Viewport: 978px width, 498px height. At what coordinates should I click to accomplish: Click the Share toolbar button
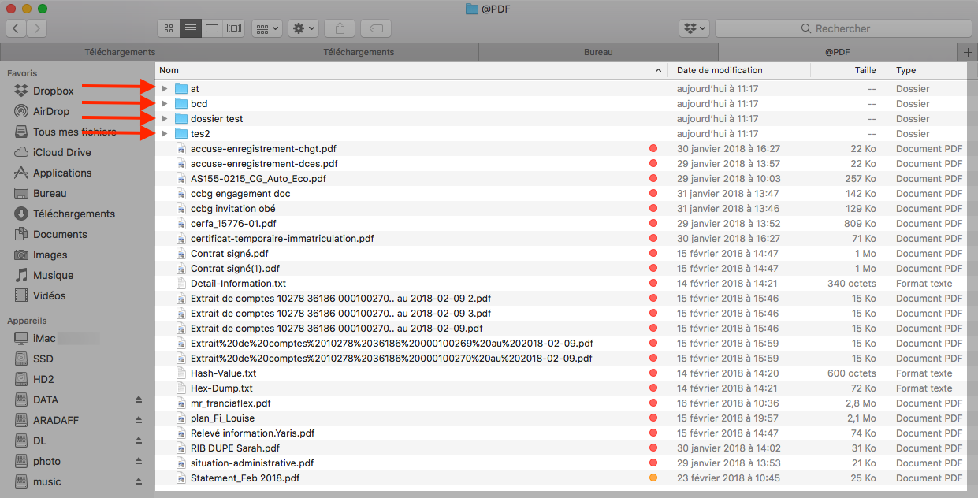340,28
